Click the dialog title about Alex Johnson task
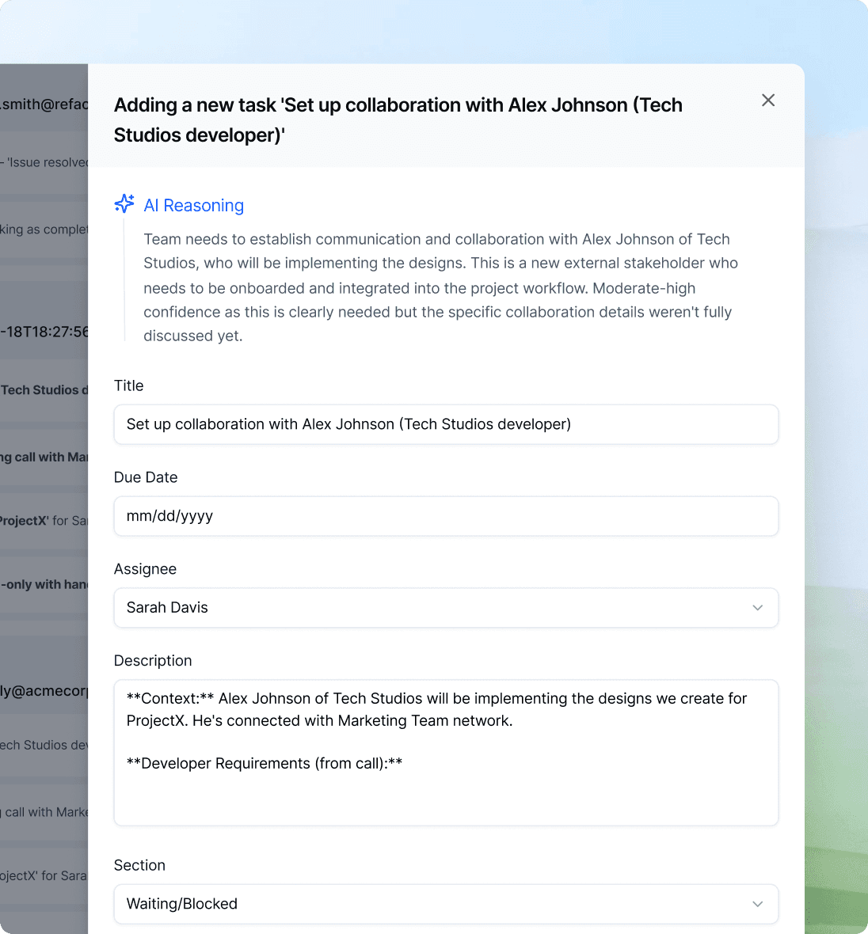This screenshot has width=868, height=934. (x=398, y=120)
